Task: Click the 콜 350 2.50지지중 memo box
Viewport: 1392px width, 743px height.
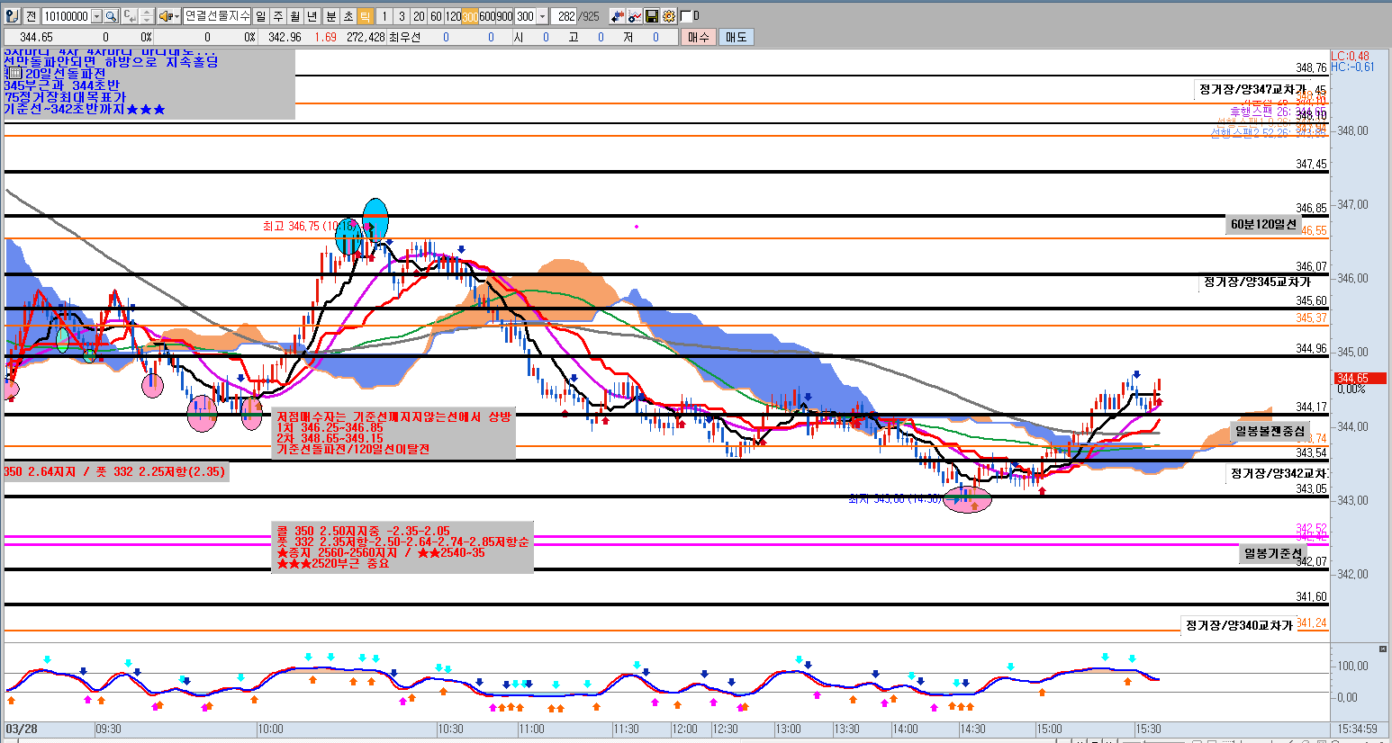Action: 402,547
